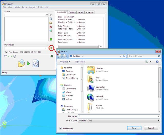Open the Organize dropdown menu
The image size is (164, 135).
(65, 62)
